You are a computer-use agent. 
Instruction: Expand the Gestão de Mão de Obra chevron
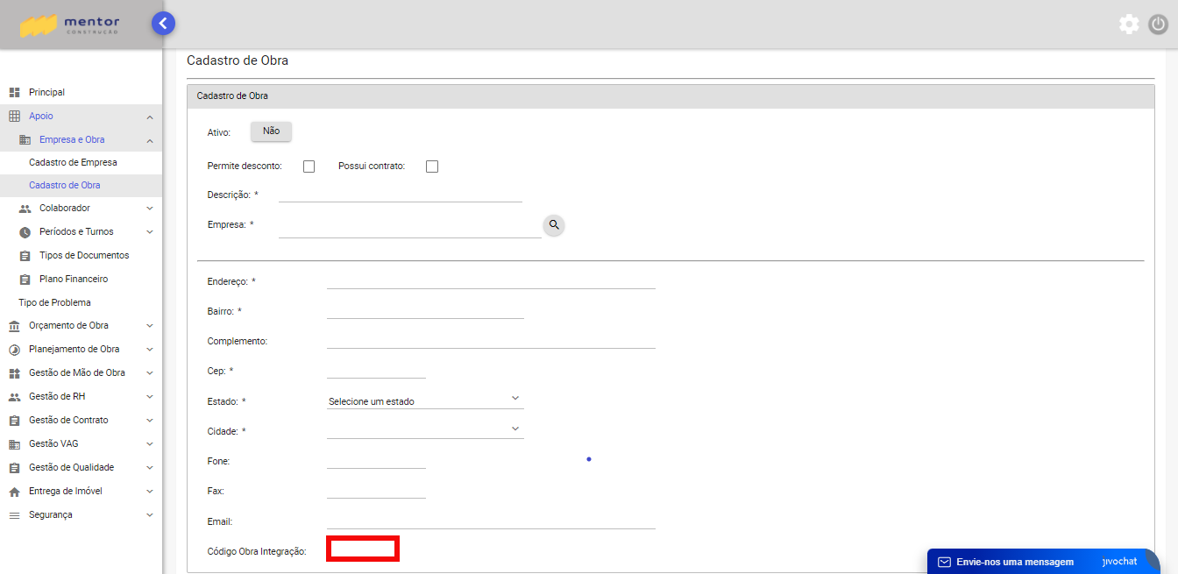[150, 373]
